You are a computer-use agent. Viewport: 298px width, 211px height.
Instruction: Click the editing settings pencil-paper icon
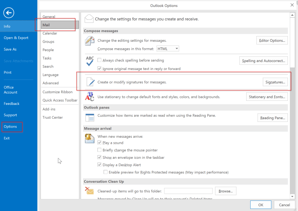tap(89, 40)
